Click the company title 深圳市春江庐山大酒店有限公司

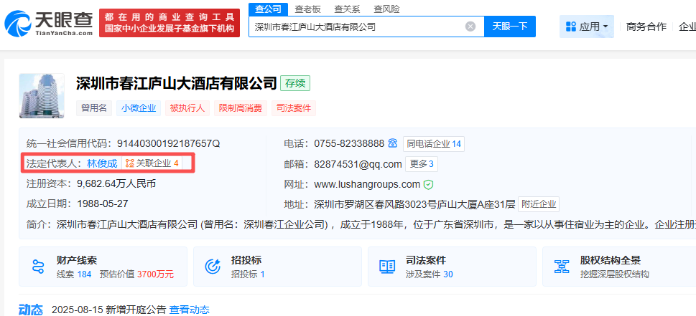coord(176,83)
